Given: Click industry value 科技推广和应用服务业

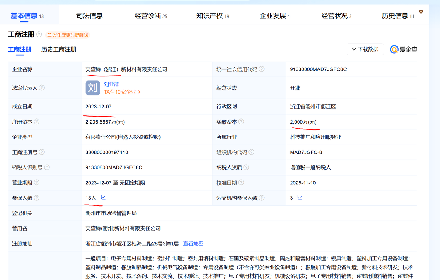Looking at the screenshot, I should tap(315, 137).
